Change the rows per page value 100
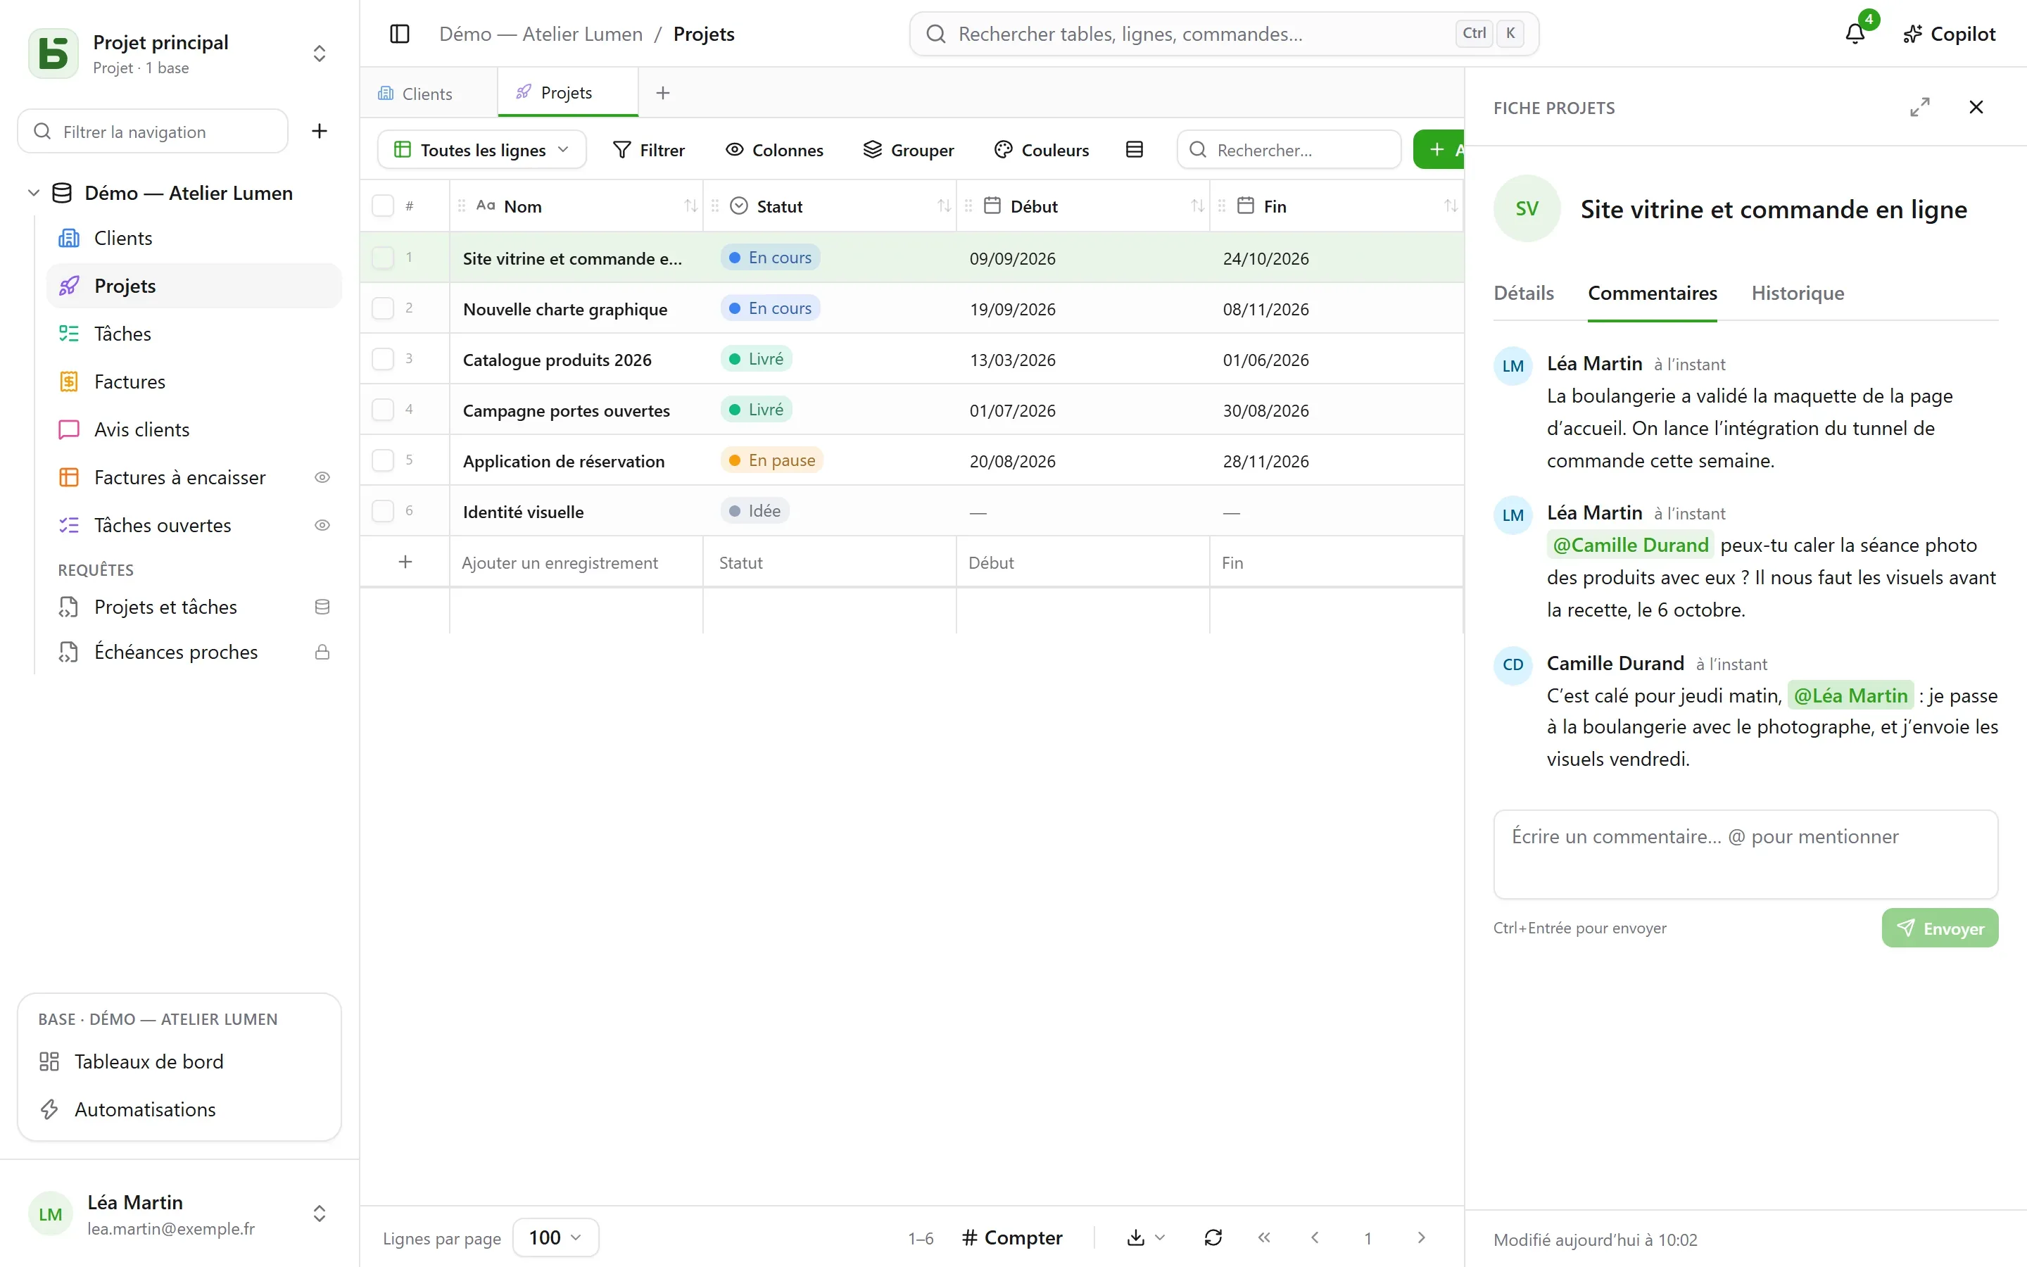The height and width of the screenshot is (1267, 2027). click(555, 1237)
